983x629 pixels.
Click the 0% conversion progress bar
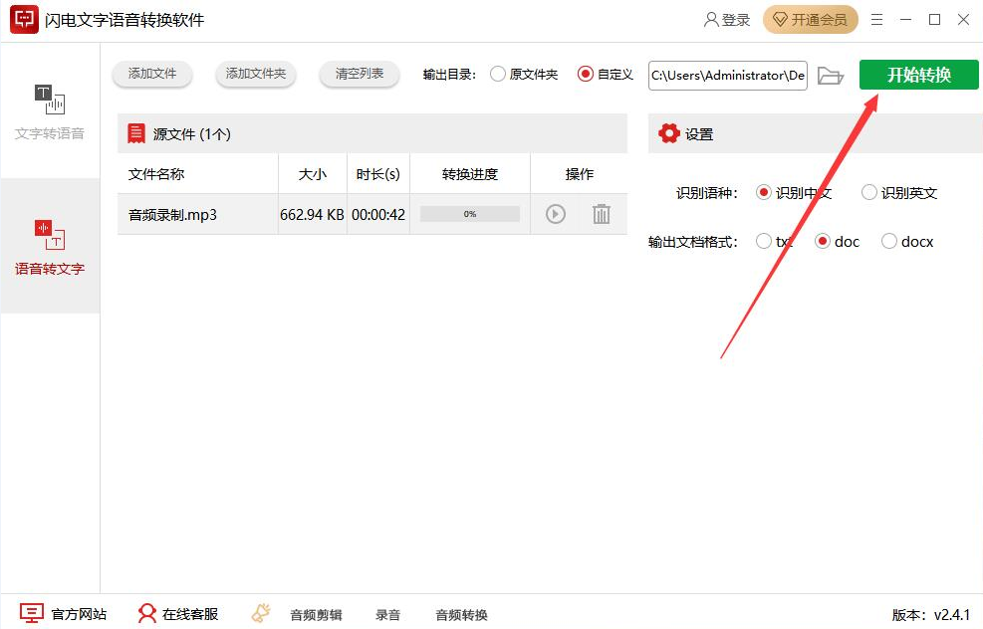pyautogui.click(x=470, y=214)
